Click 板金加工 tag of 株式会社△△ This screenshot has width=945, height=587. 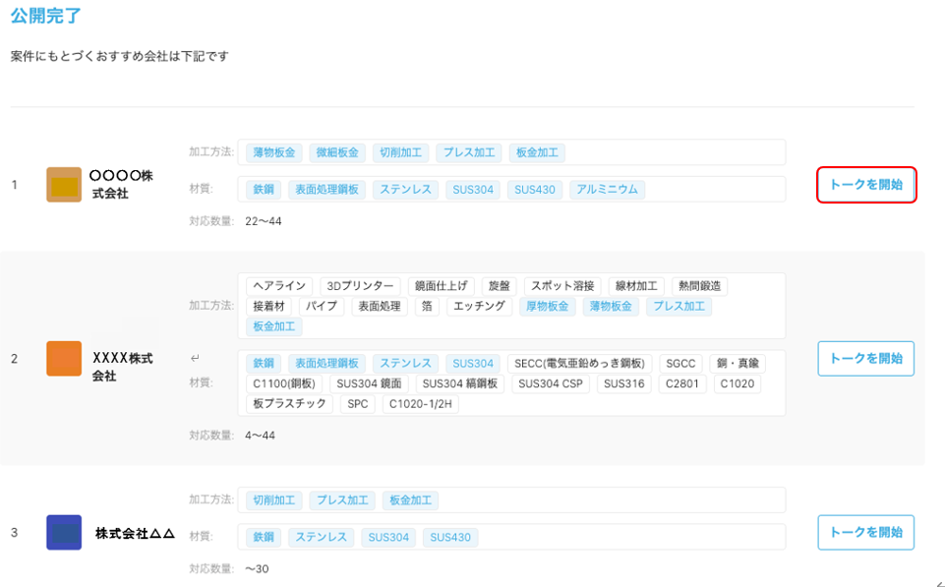click(410, 500)
